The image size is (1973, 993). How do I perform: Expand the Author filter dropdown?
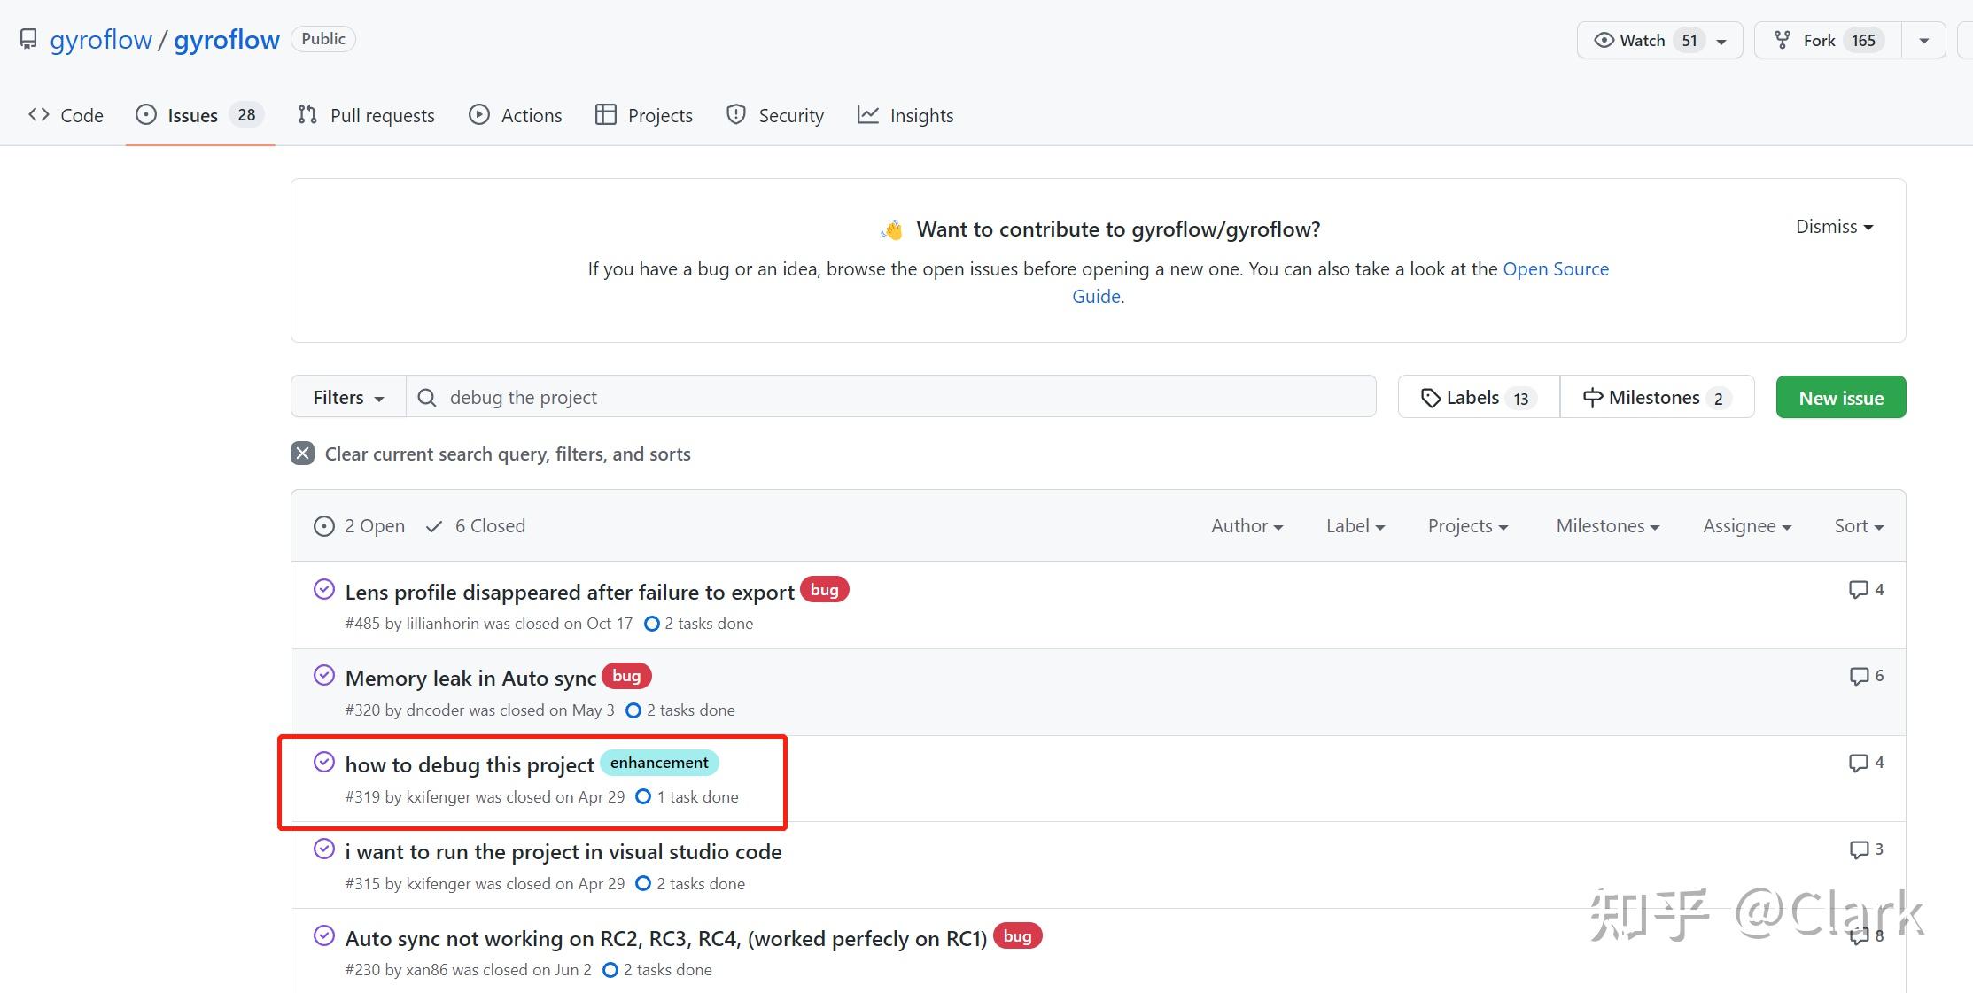pyautogui.click(x=1247, y=526)
